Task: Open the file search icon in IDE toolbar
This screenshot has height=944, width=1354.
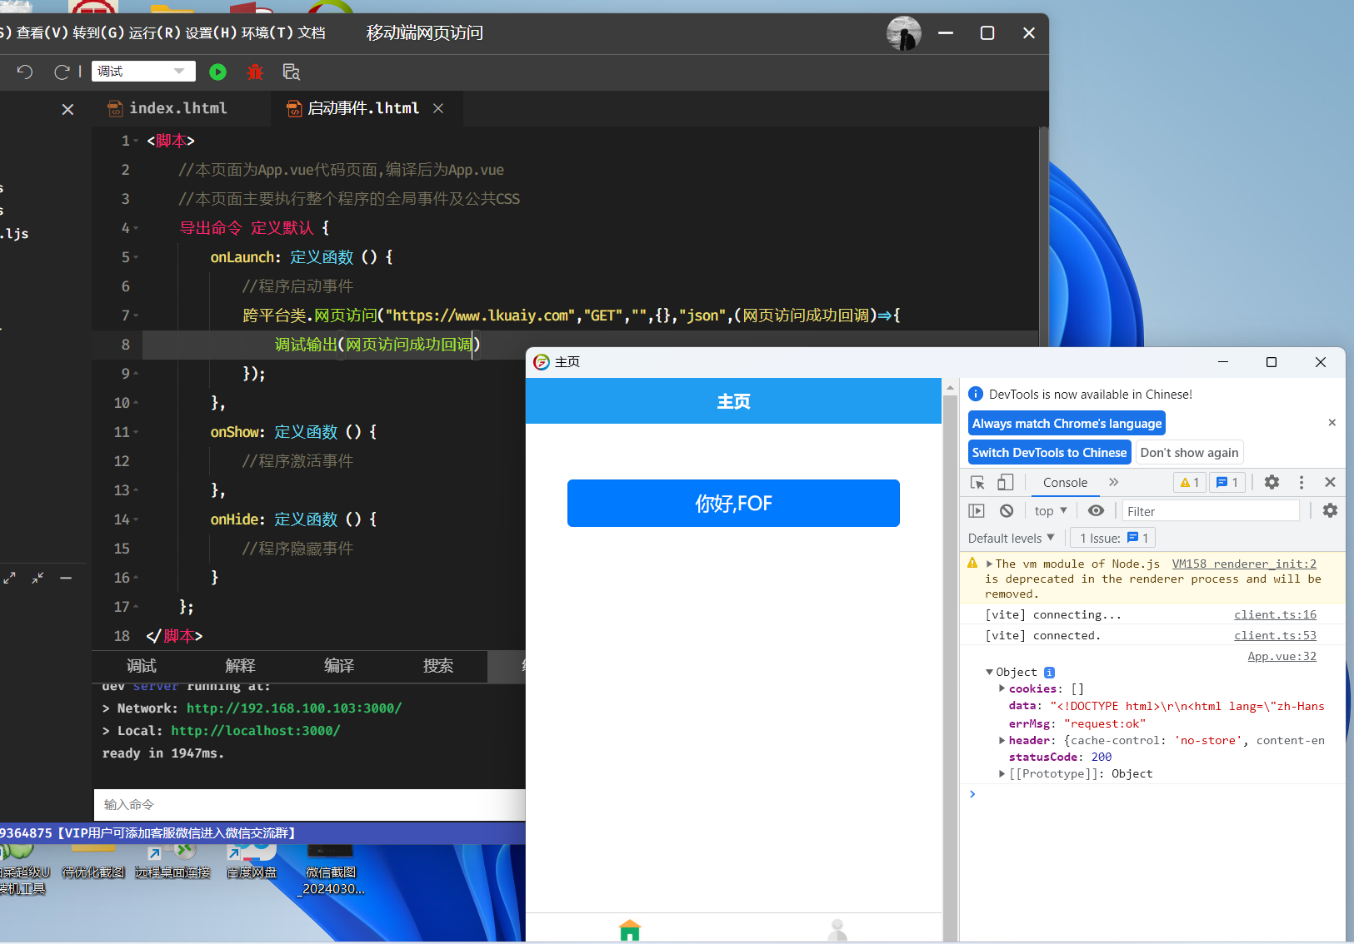Action: click(x=292, y=72)
